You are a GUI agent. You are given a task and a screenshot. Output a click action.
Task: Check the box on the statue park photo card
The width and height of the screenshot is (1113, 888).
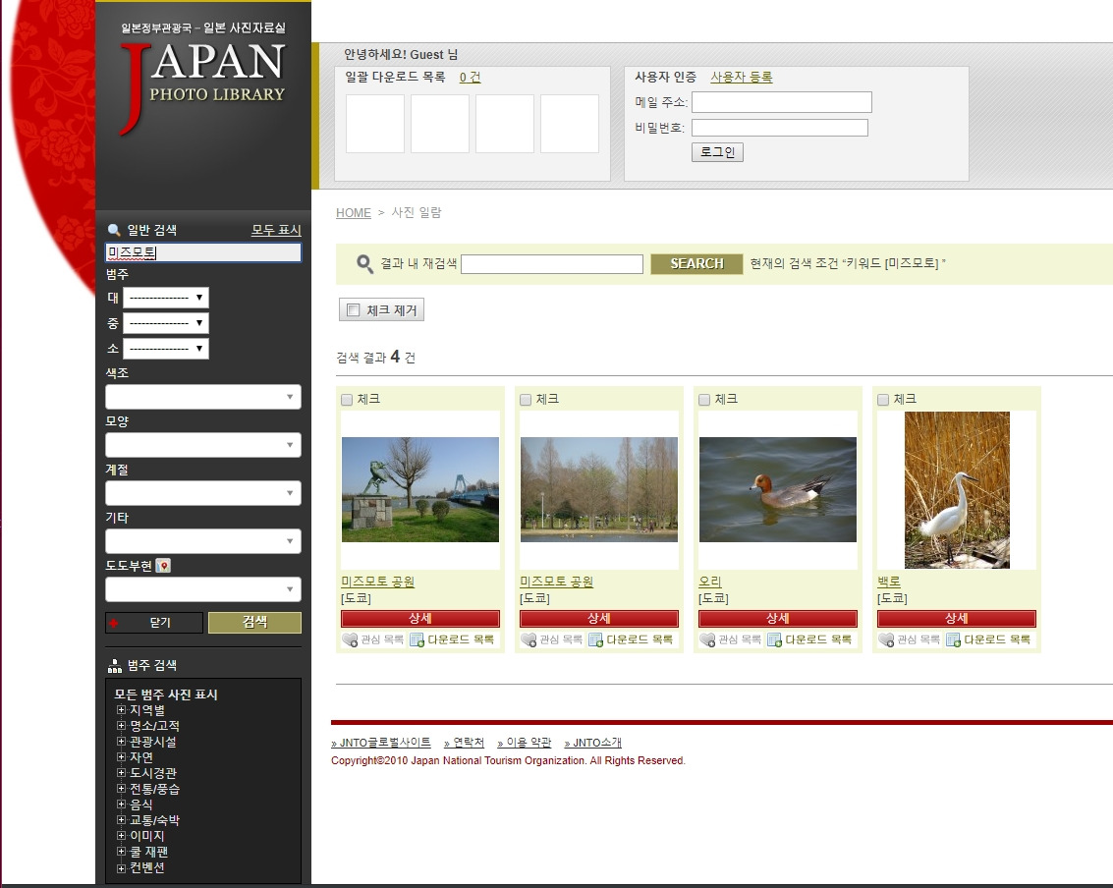pyautogui.click(x=347, y=400)
